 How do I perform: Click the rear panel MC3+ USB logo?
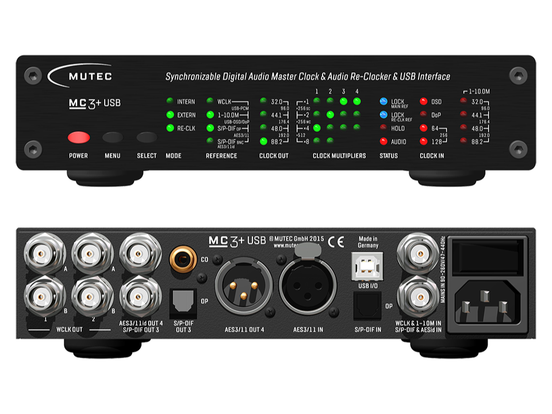click(237, 241)
